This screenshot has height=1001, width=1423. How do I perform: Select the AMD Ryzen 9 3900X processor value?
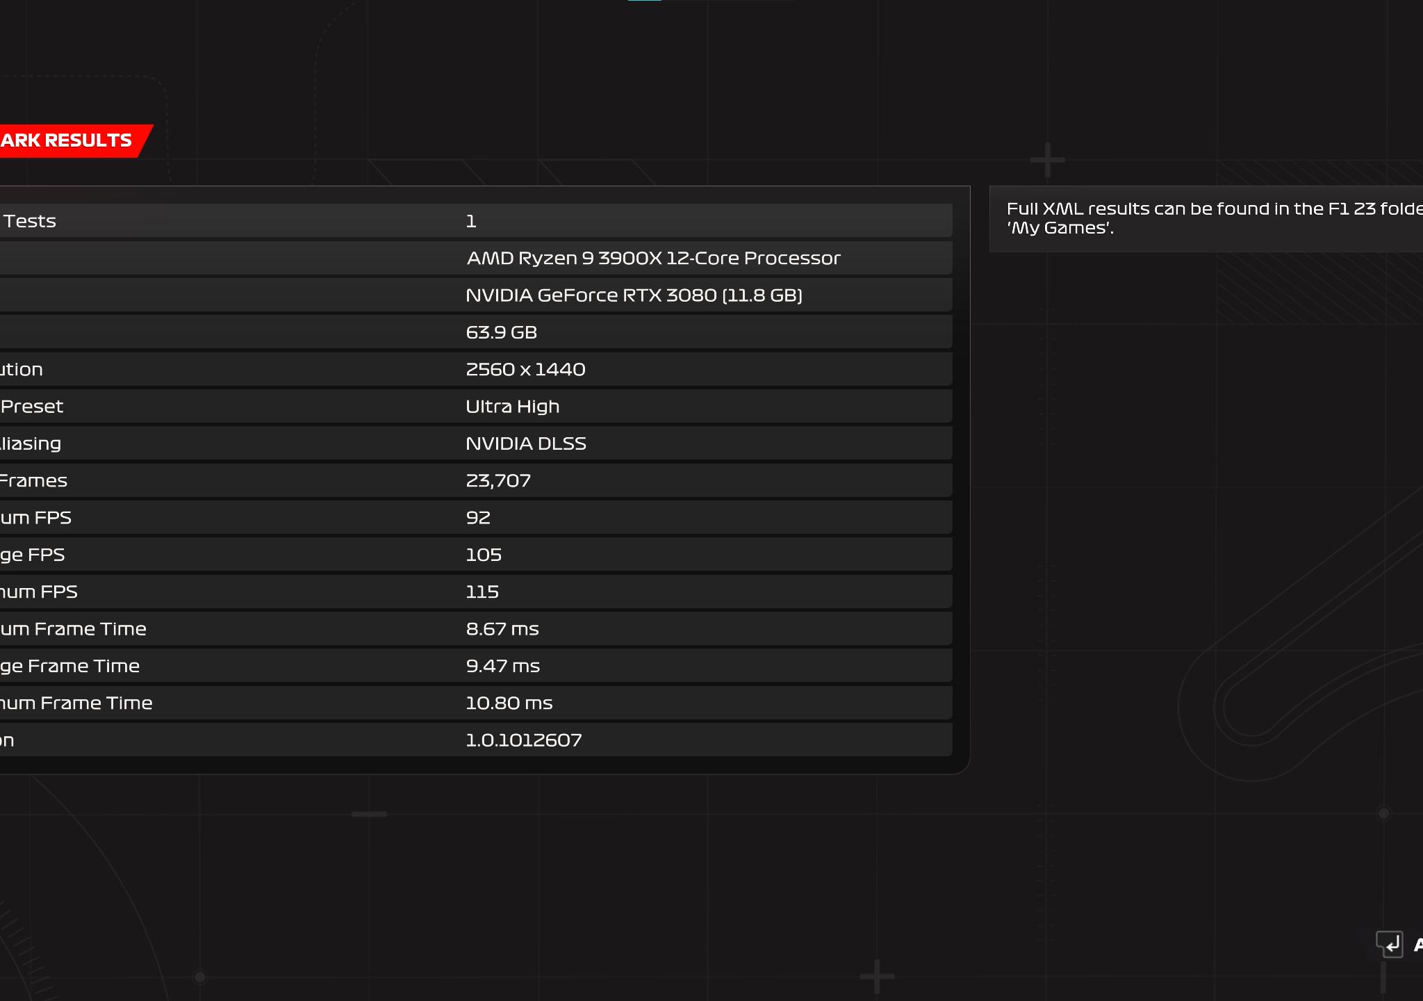click(653, 259)
